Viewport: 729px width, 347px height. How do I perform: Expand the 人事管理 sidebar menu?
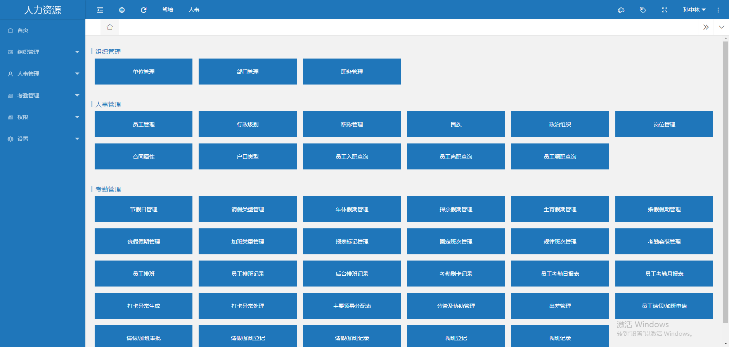[43, 74]
